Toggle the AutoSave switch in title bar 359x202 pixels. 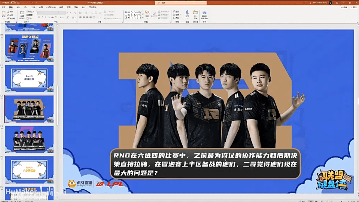click(13, 3)
